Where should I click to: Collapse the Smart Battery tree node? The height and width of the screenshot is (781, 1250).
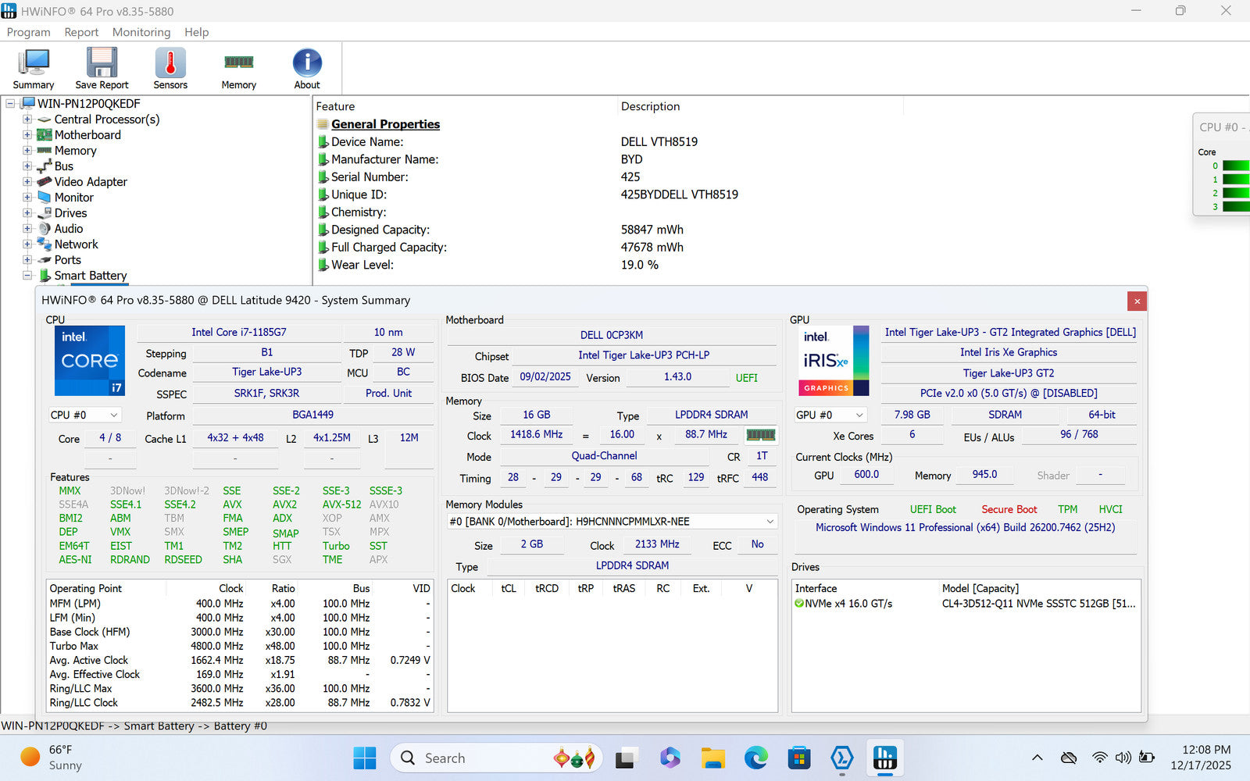click(x=27, y=276)
